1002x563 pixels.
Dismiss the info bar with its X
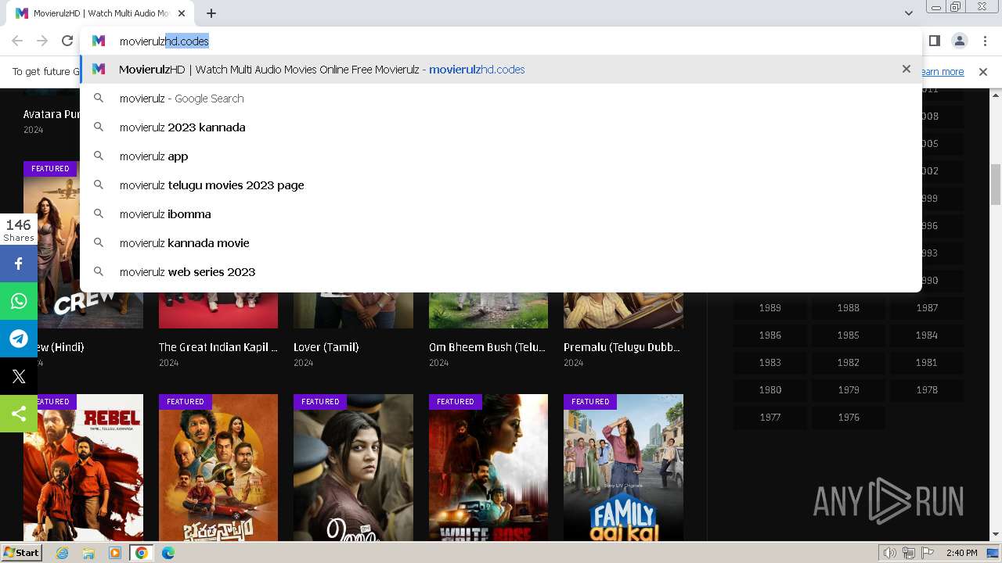983,72
